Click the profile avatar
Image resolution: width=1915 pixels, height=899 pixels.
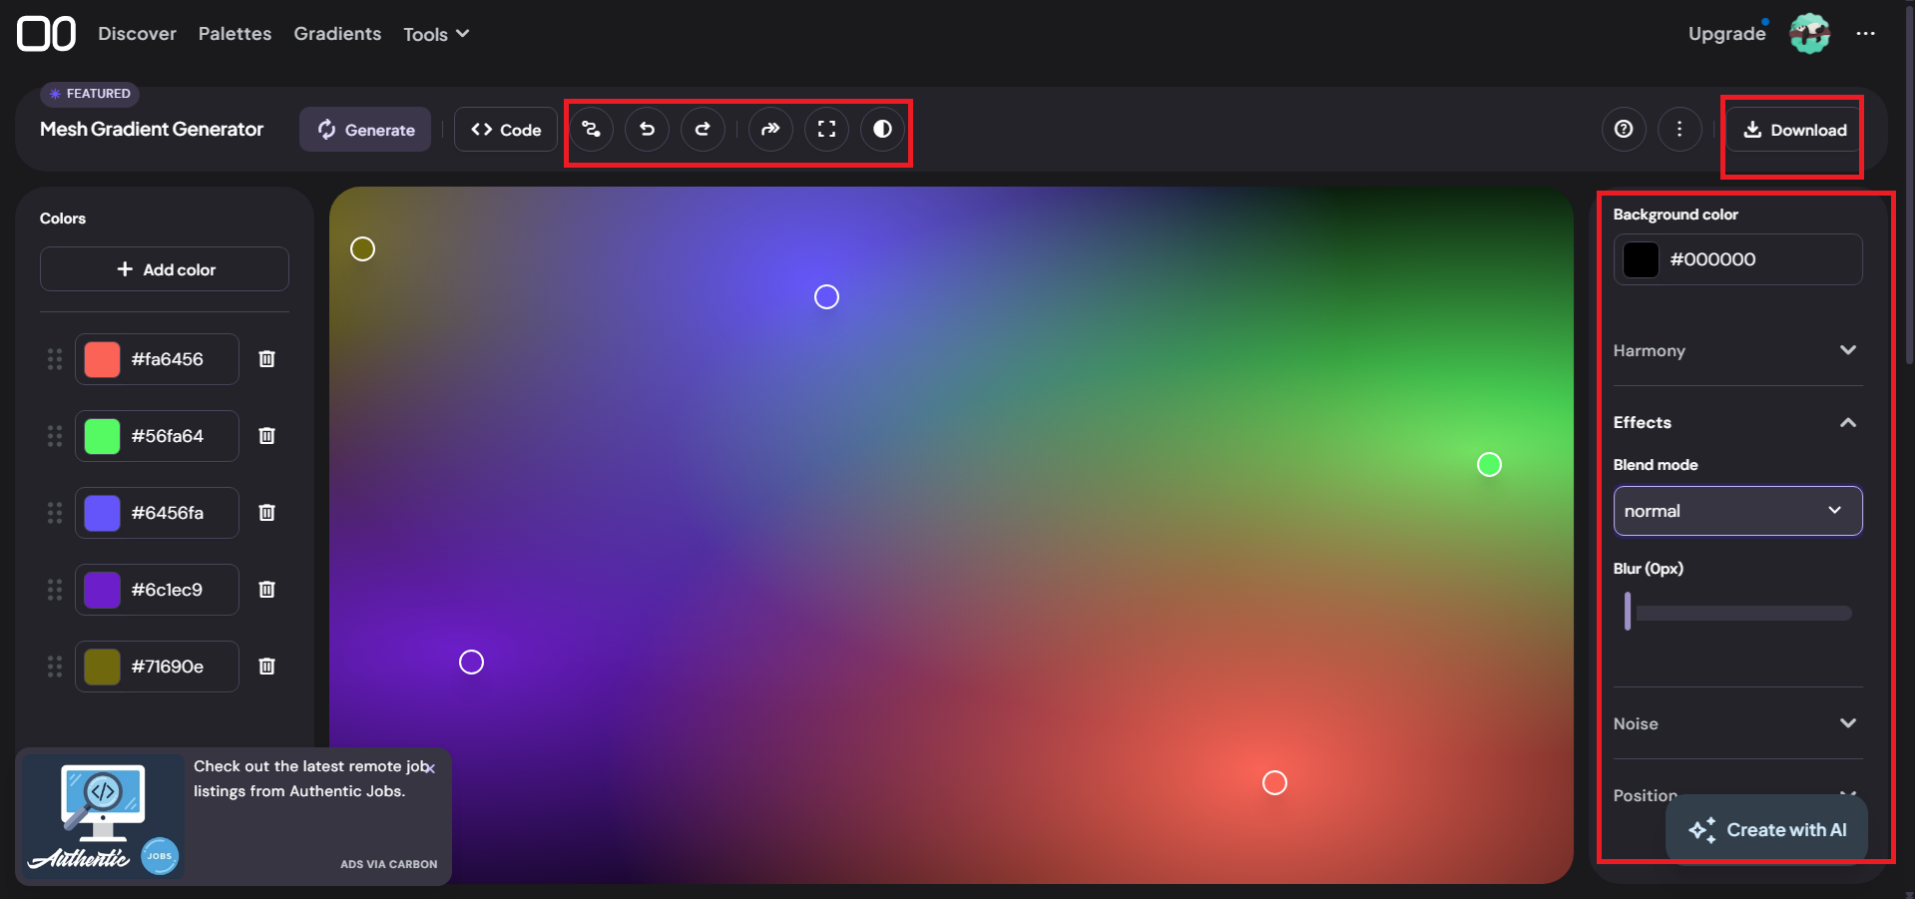click(x=1808, y=33)
